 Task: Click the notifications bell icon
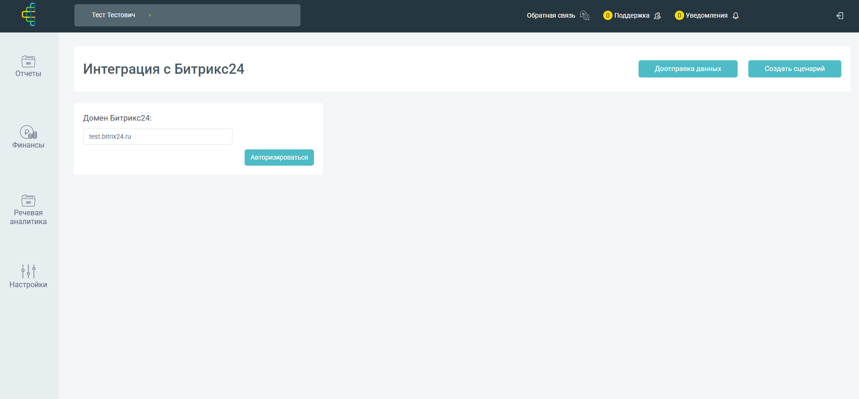[736, 16]
